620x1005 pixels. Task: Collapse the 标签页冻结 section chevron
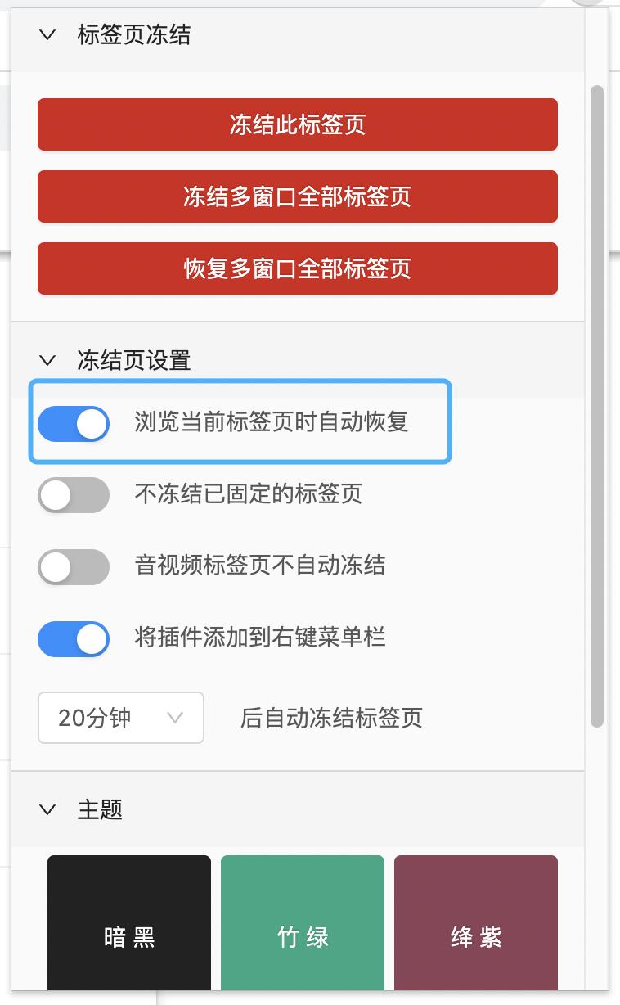pyautogui.click(x=47, y=35)
